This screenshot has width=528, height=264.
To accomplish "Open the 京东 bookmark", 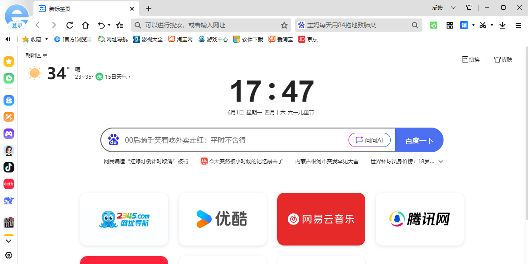I will point(308,39).
